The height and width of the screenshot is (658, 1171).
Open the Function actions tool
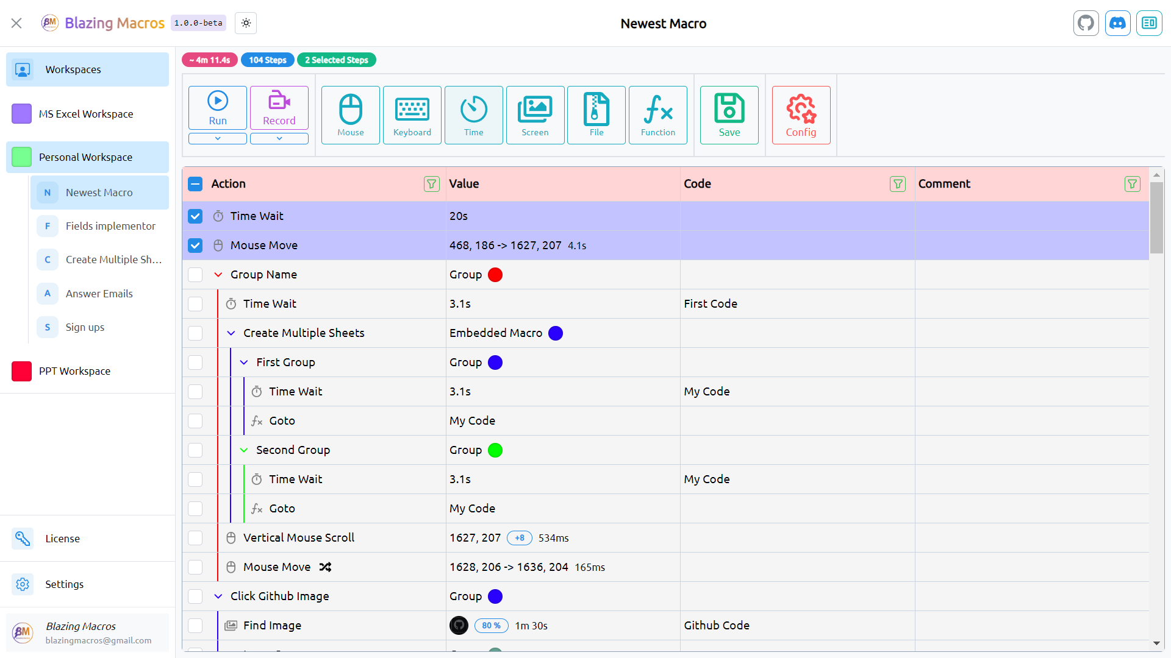pyautogui.click(x=658, y=115)
